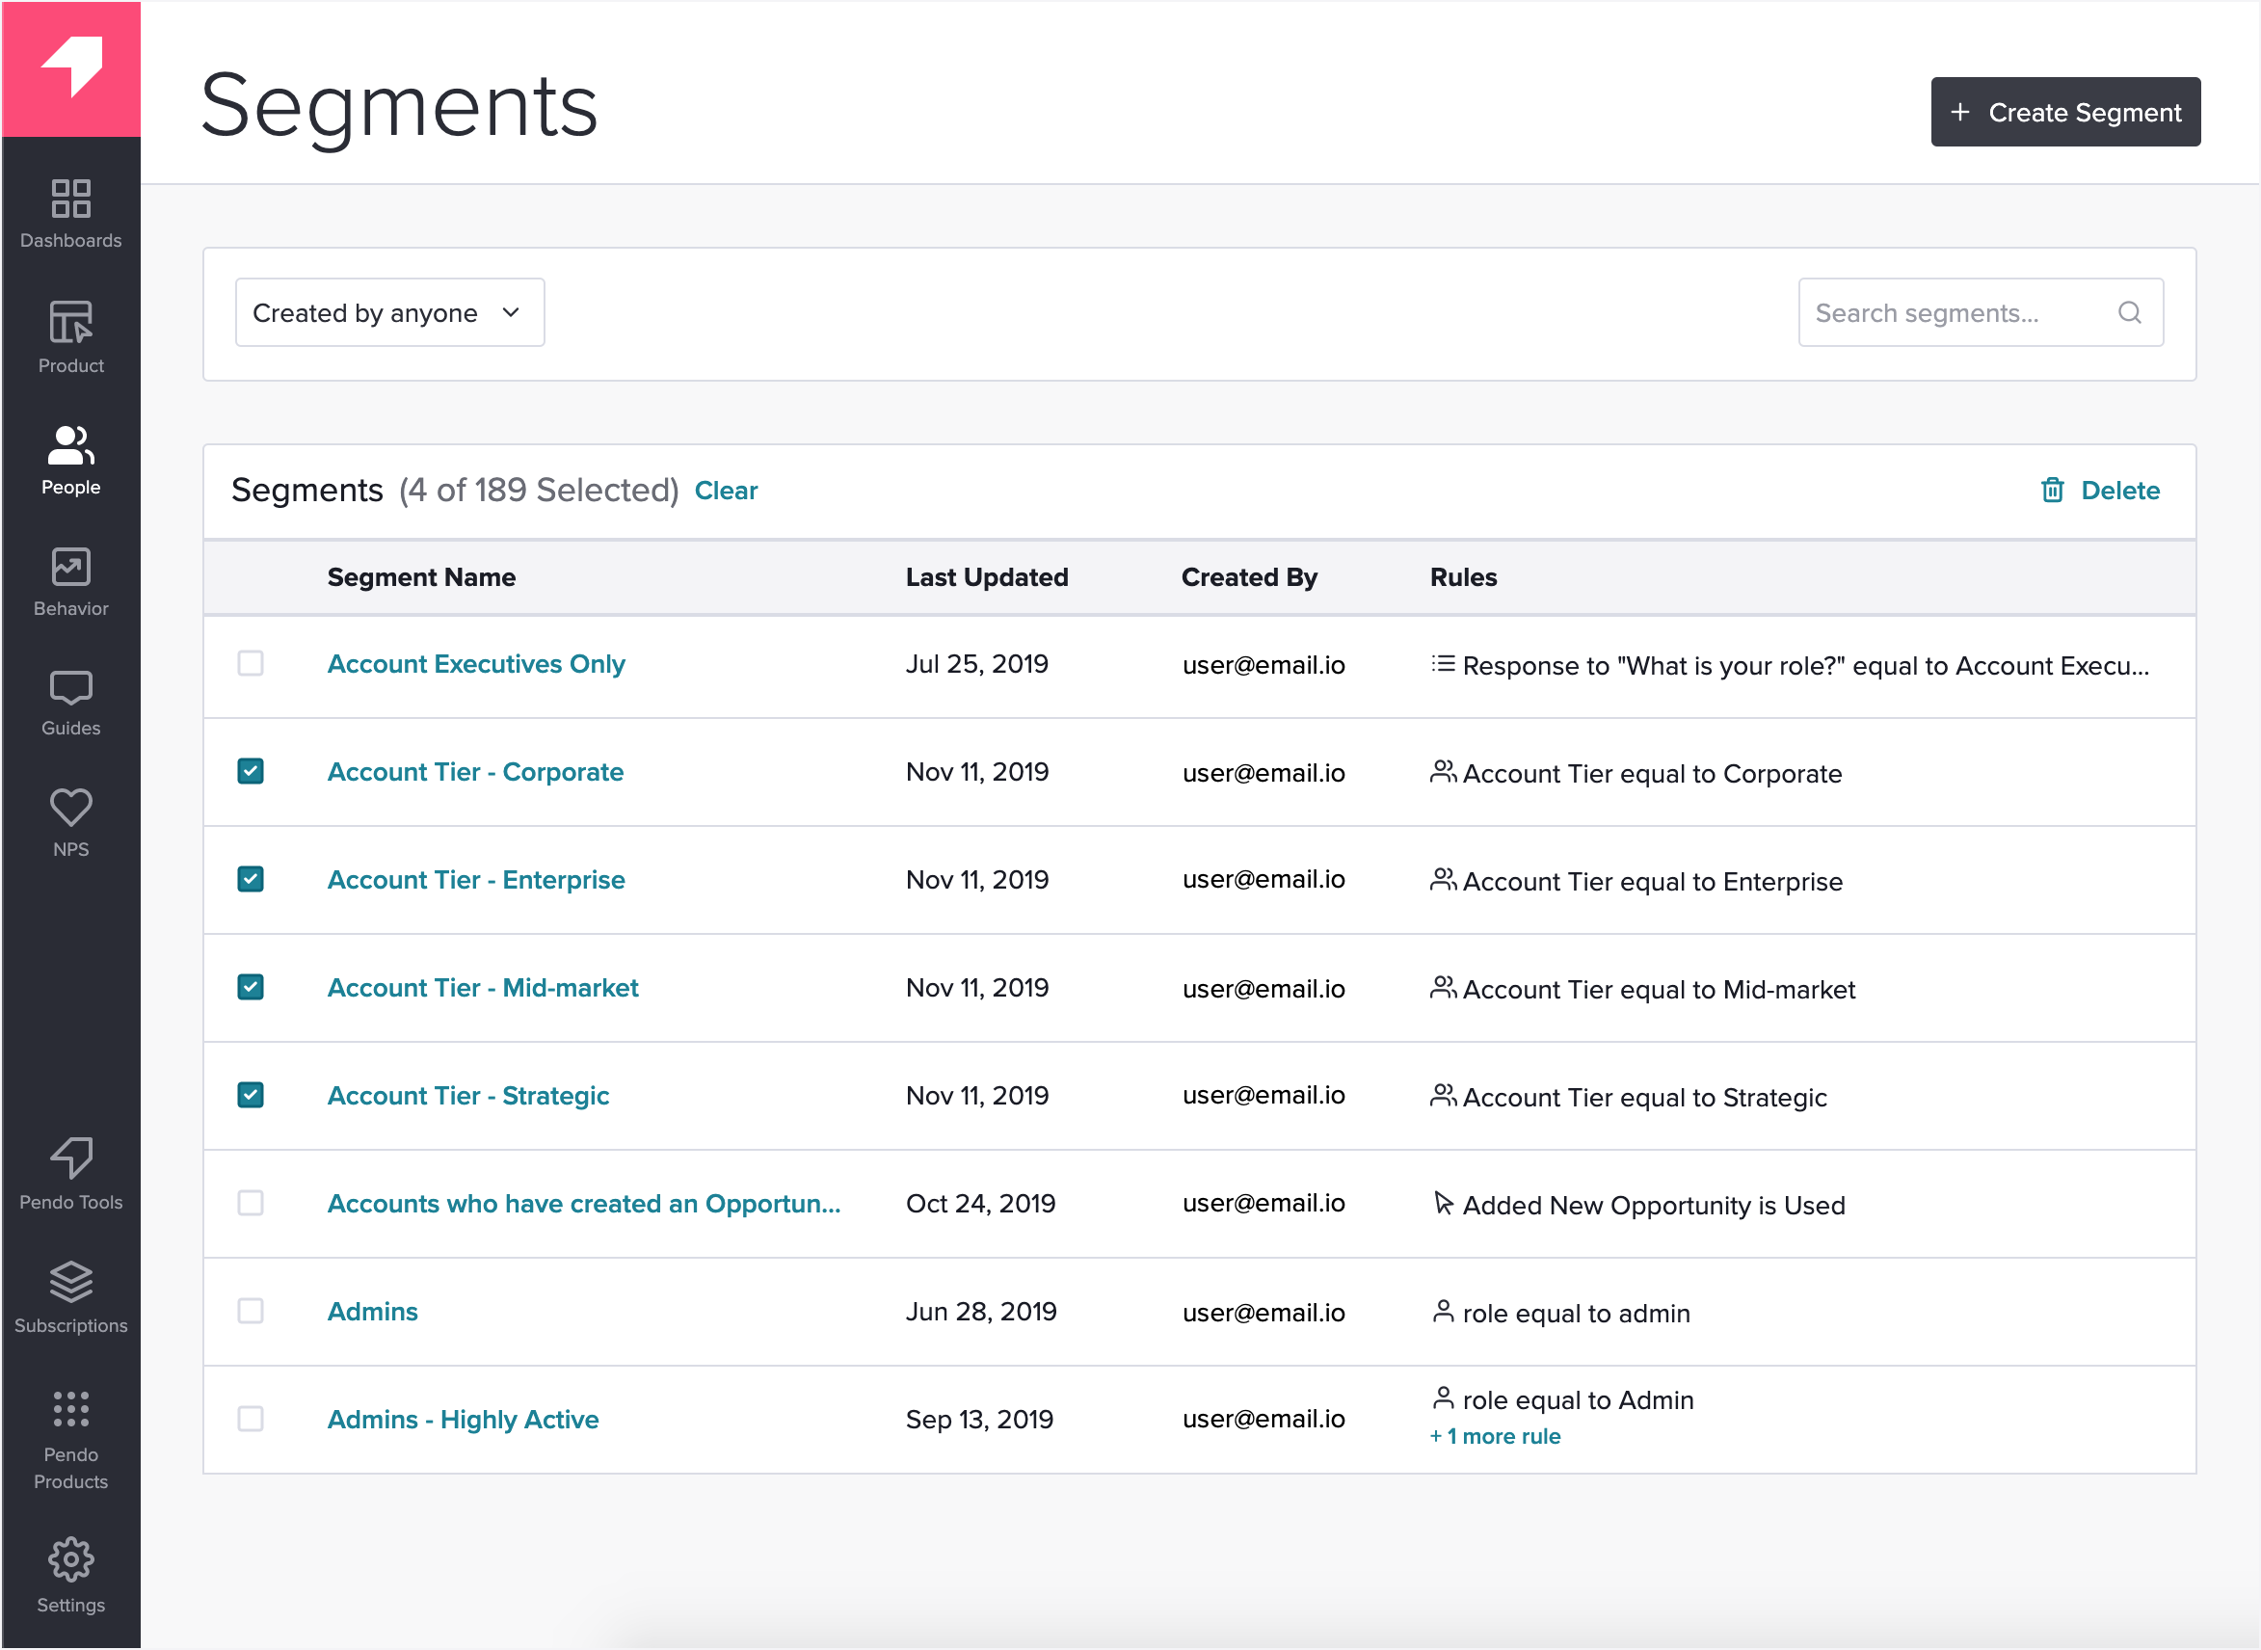
Task: Click account icon in Mid-market rule
Action: click(x=1443, y=988)
